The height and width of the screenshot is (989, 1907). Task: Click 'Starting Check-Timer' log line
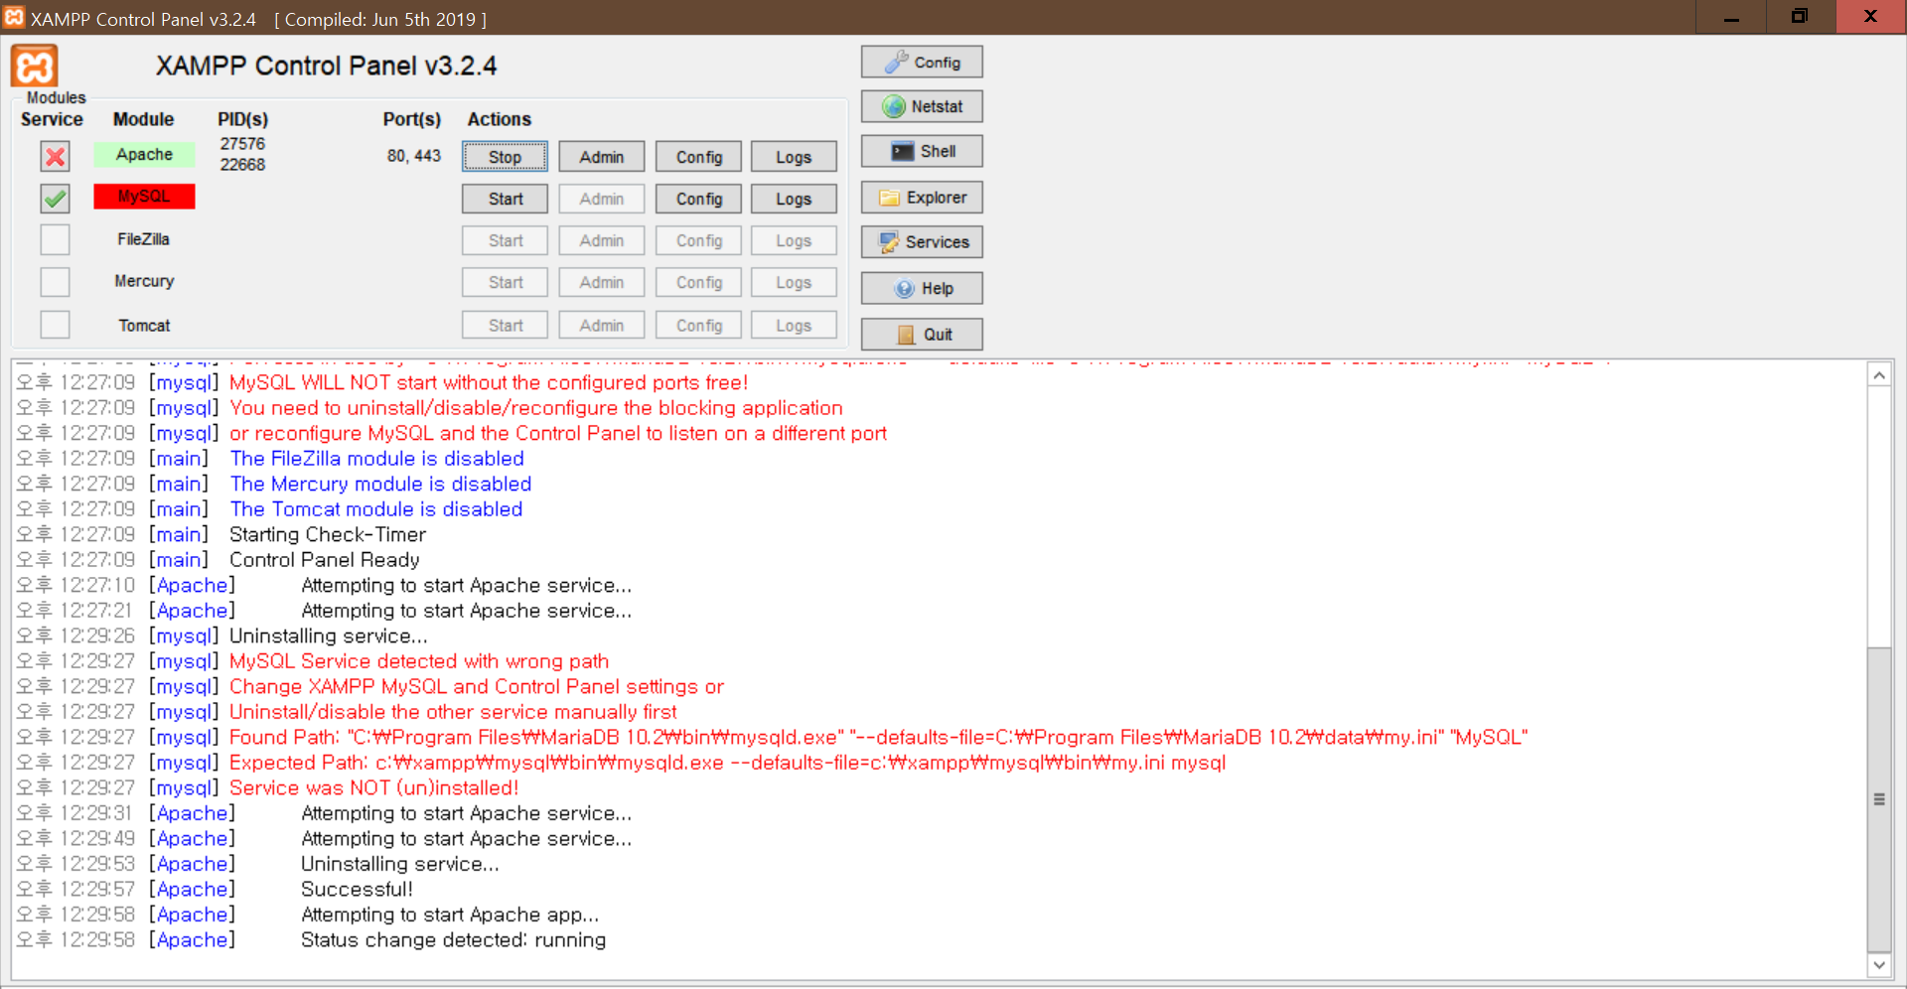[x=328, y=534]
